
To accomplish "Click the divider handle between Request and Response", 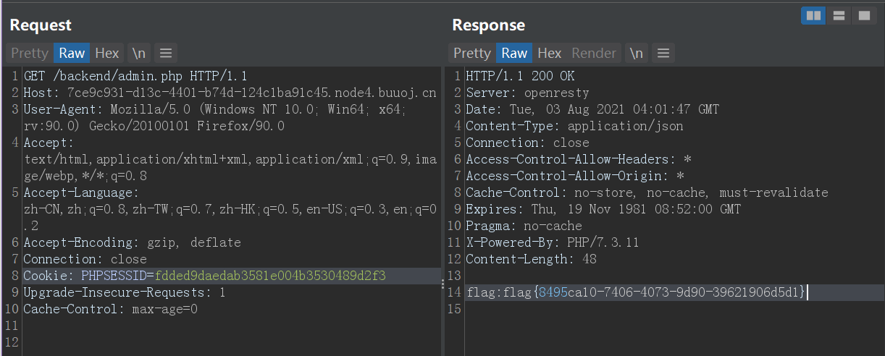I will [x=443, y=284].
